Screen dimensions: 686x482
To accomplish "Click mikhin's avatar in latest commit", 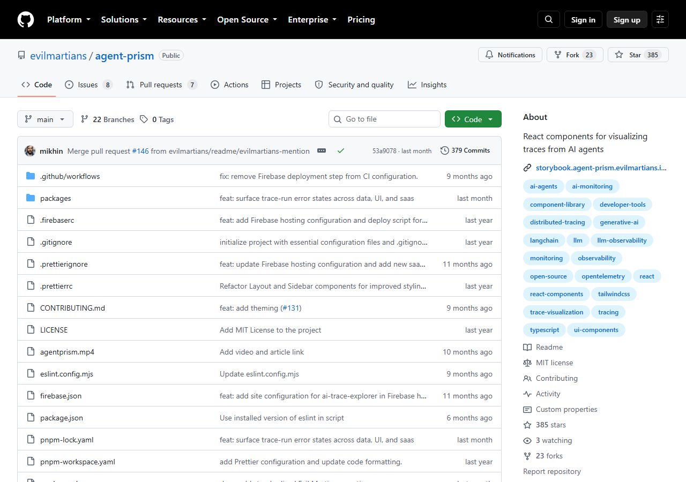I will (30, 150).
